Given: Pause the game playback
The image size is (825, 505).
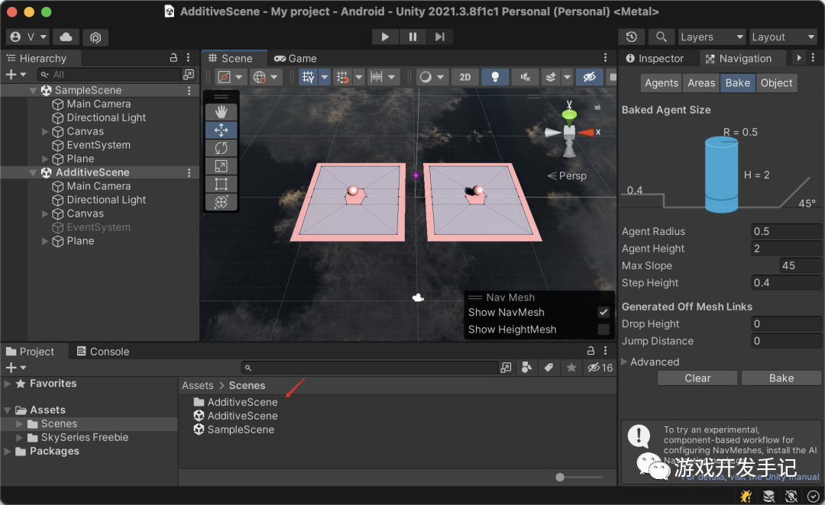Looking at the screenshot, I should 412,37.
